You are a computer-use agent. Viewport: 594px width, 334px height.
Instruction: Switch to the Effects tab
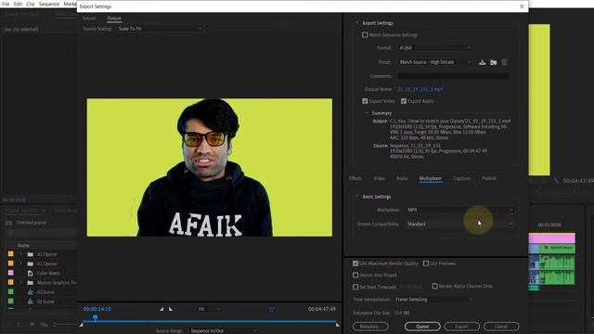pyautogui.click(x=355, y=178)
